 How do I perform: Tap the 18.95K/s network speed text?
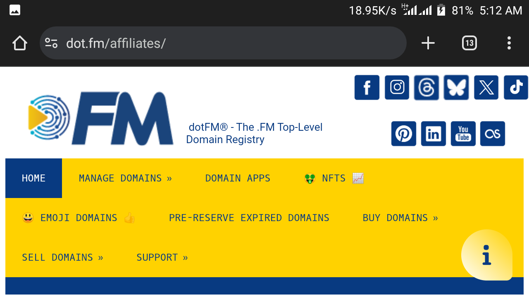[x=372, y=10]
